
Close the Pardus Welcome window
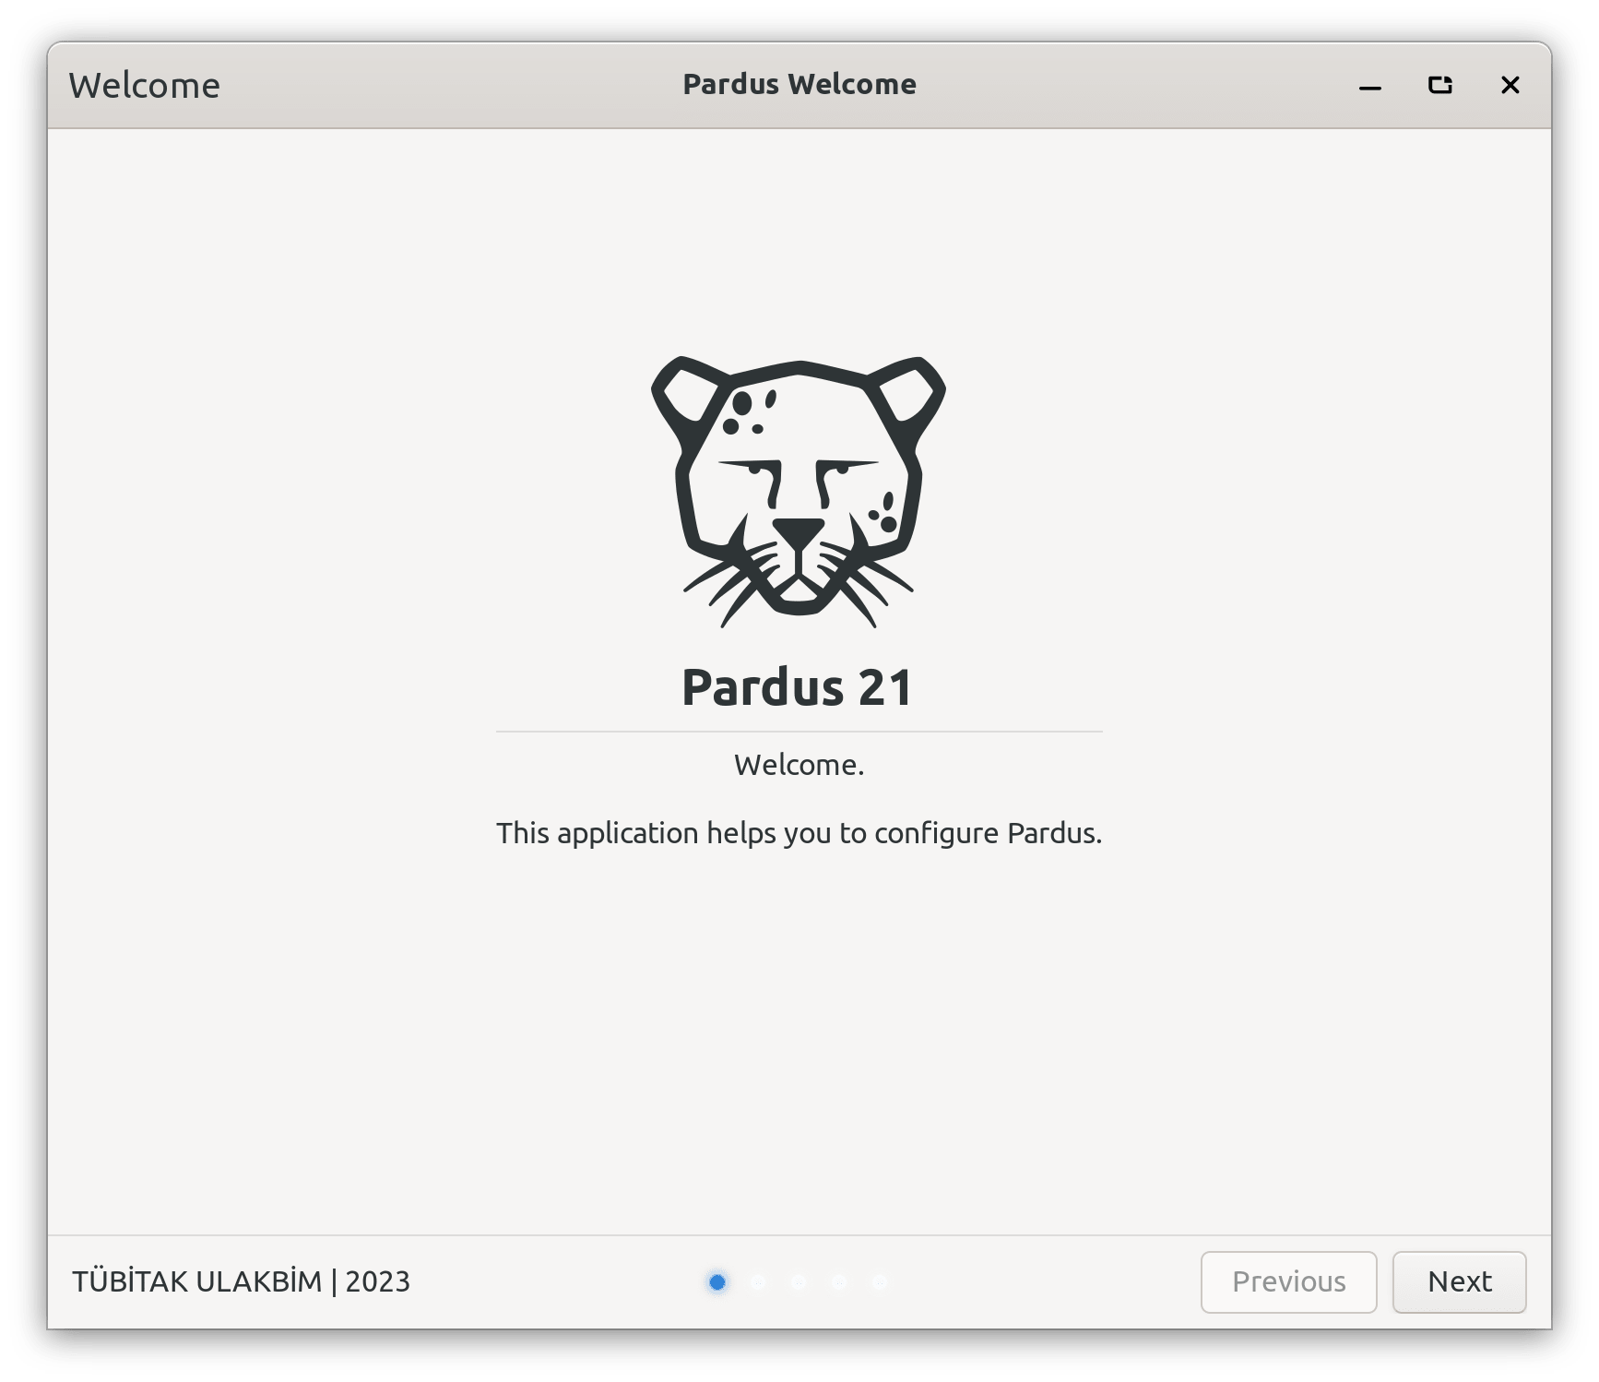(x=1510, y=86)
